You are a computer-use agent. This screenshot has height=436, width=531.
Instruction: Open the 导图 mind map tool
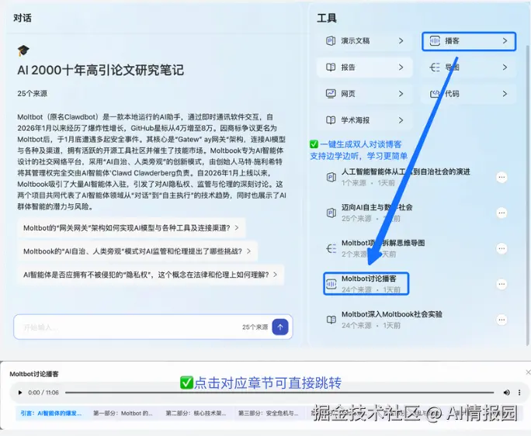click(x=469, y=67)
